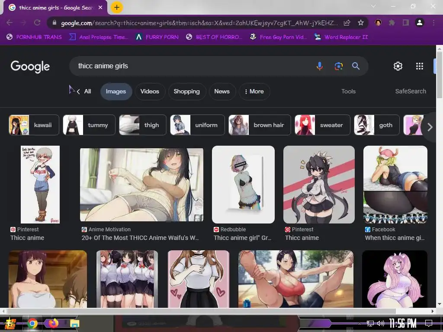Expand the More search options menu
The width and height of the screenshot is (443, 332).
point(254,92)
